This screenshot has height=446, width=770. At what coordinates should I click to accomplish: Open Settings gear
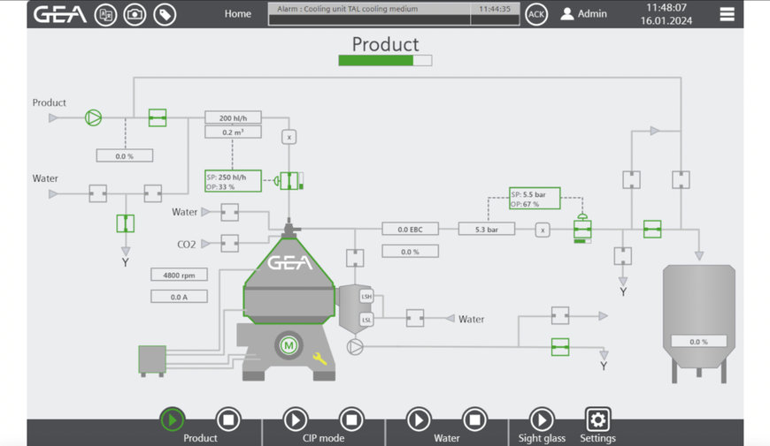pos(597,420)
